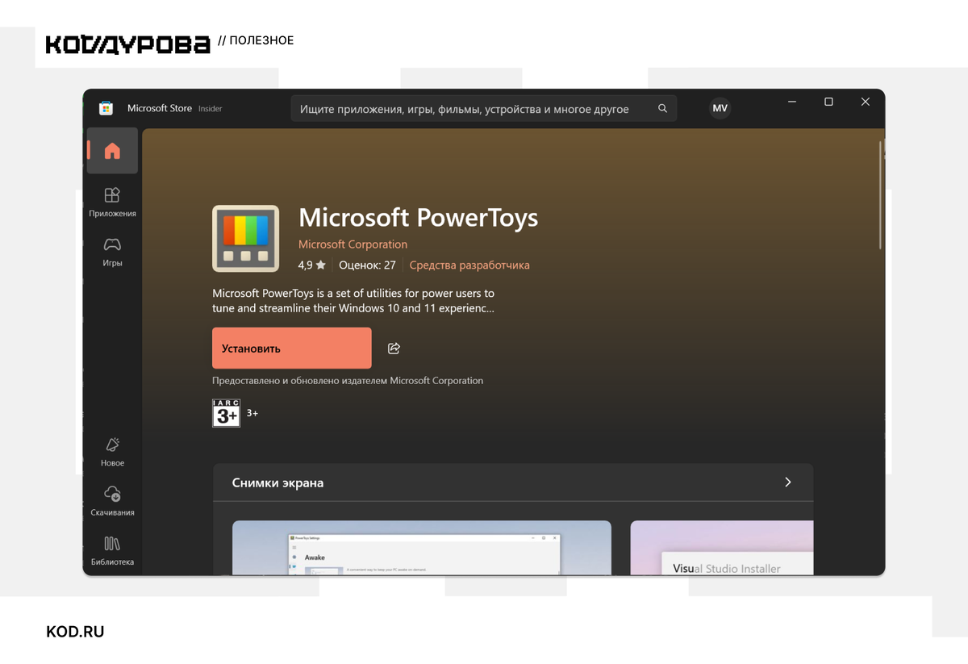968x664 pixels.
Task: Click the Снимки экрана section header
Action: tap(513, 482)
